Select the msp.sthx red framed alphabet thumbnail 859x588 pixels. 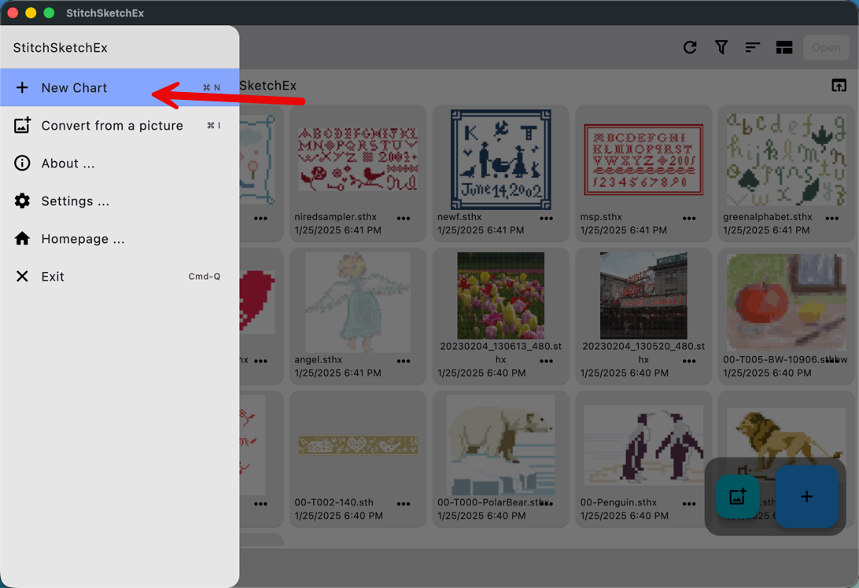(x=643, y=160)
